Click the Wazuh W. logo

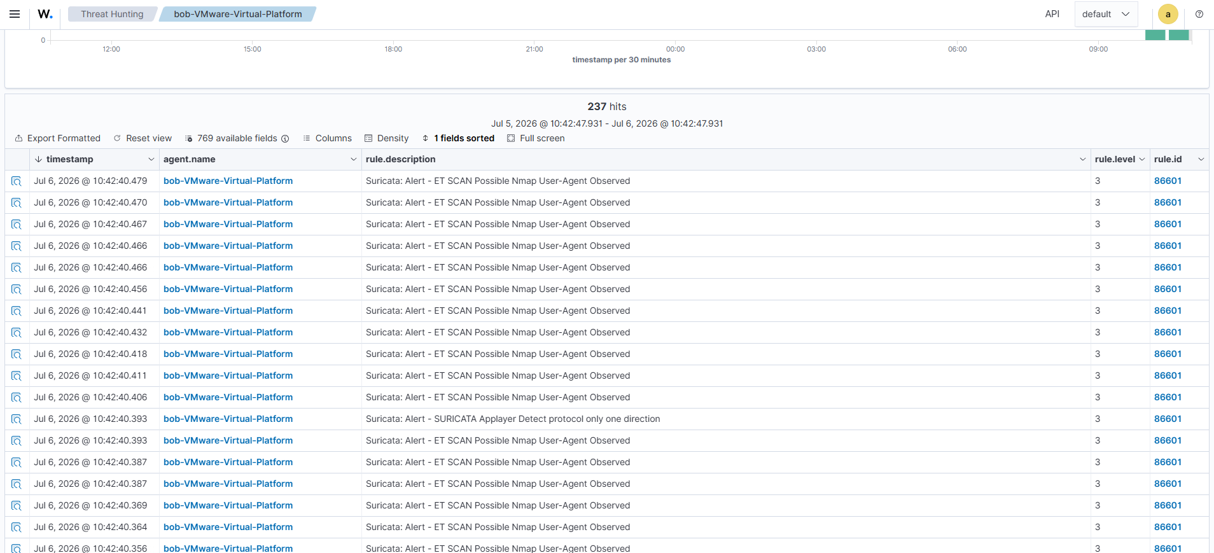click(x=45, y=14)
